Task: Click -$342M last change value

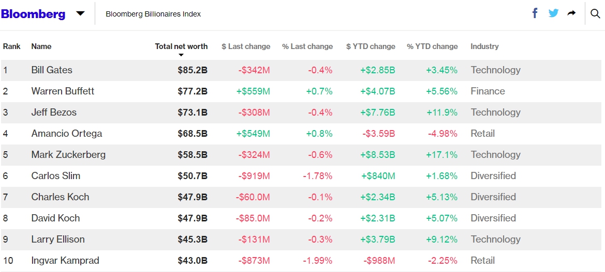Action: [x=254, y=70]
